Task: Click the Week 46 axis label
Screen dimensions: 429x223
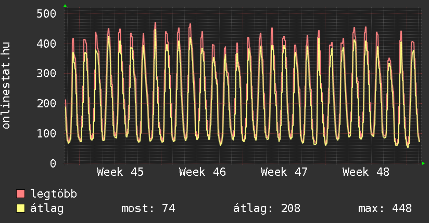Action: 203,172
